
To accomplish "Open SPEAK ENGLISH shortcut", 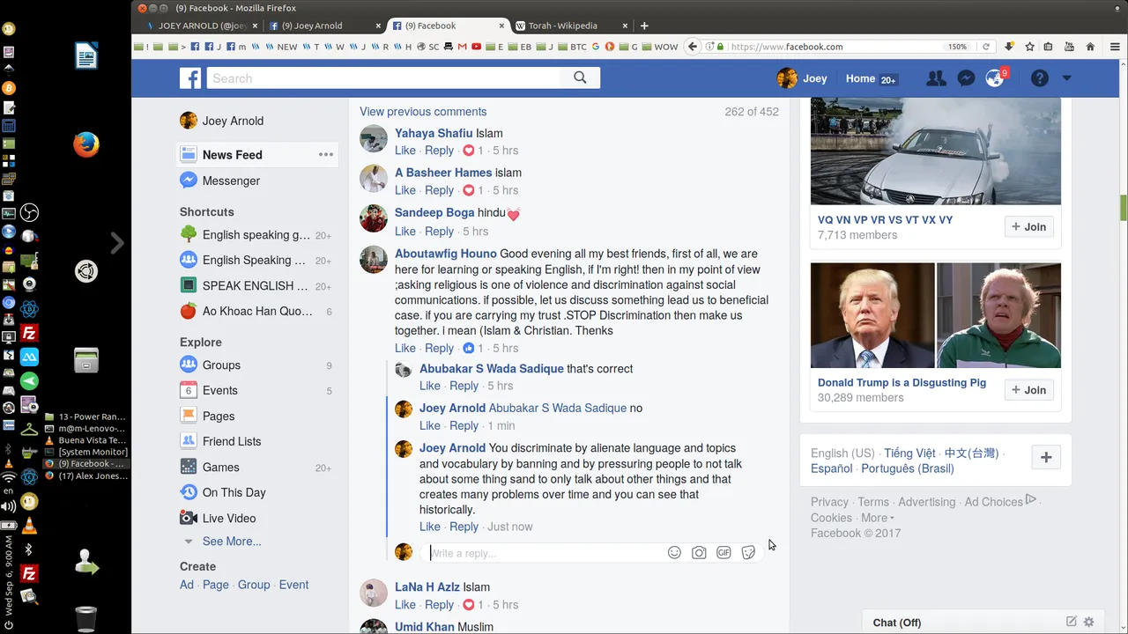I will (256, 286).
